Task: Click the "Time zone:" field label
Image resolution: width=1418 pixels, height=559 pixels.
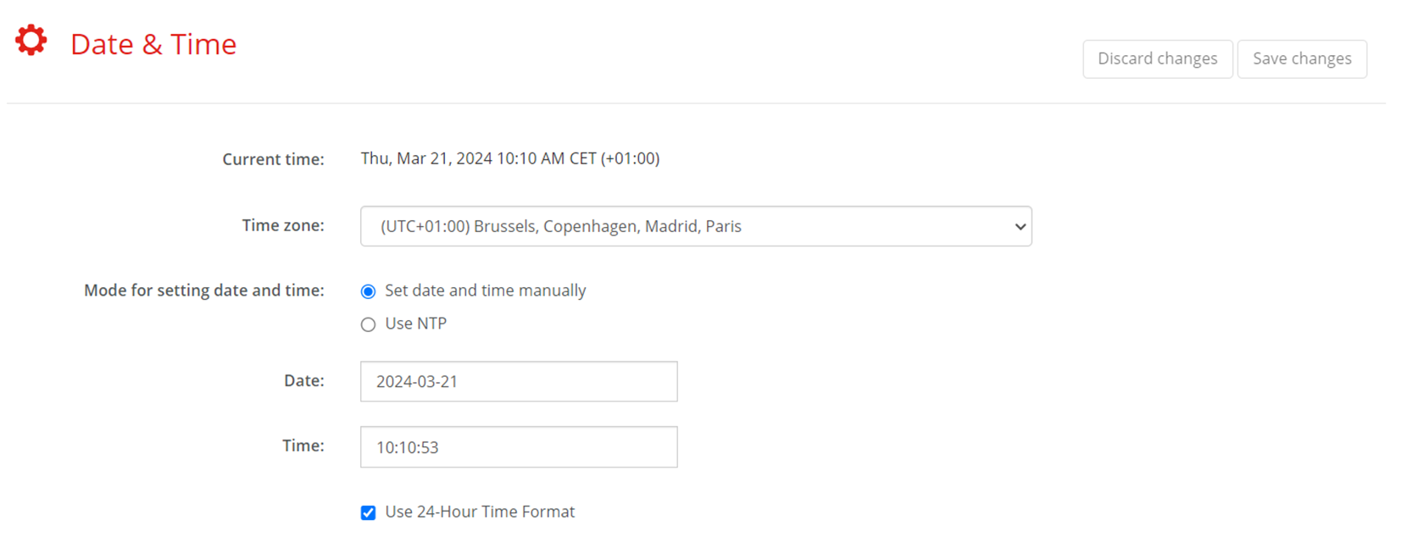Action: [283, 225]
